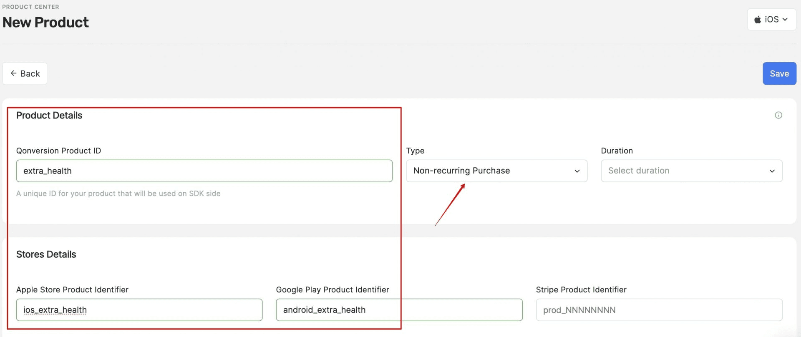This screenshot has width=801, height=337.
Task: Click the PRODUCT CENTER breadcrumb label
Action: tap(30, 7)
